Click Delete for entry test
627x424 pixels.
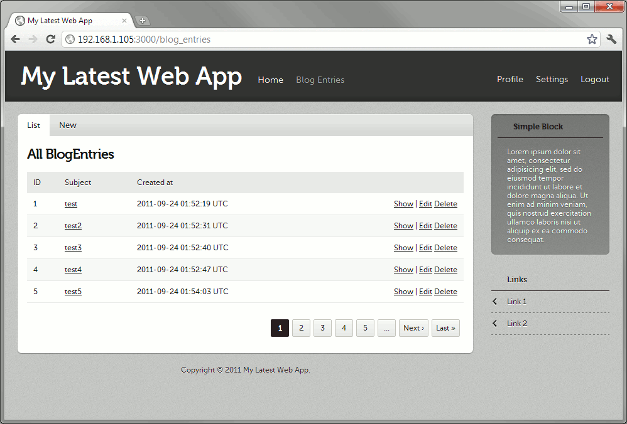445,204
